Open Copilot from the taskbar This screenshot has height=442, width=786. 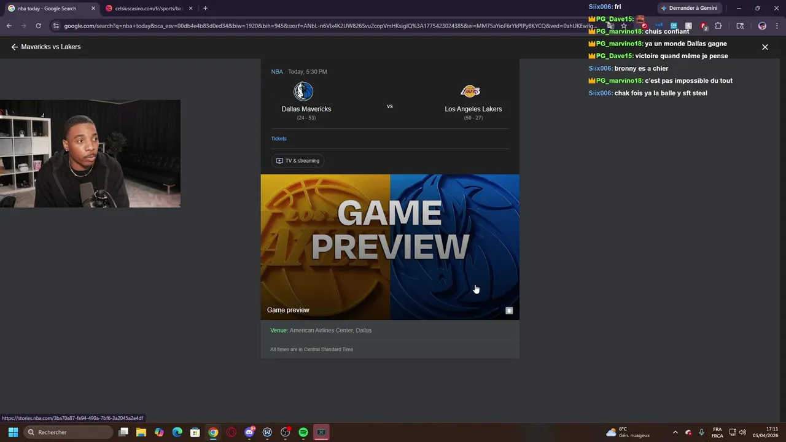click(x=159, y=432)
